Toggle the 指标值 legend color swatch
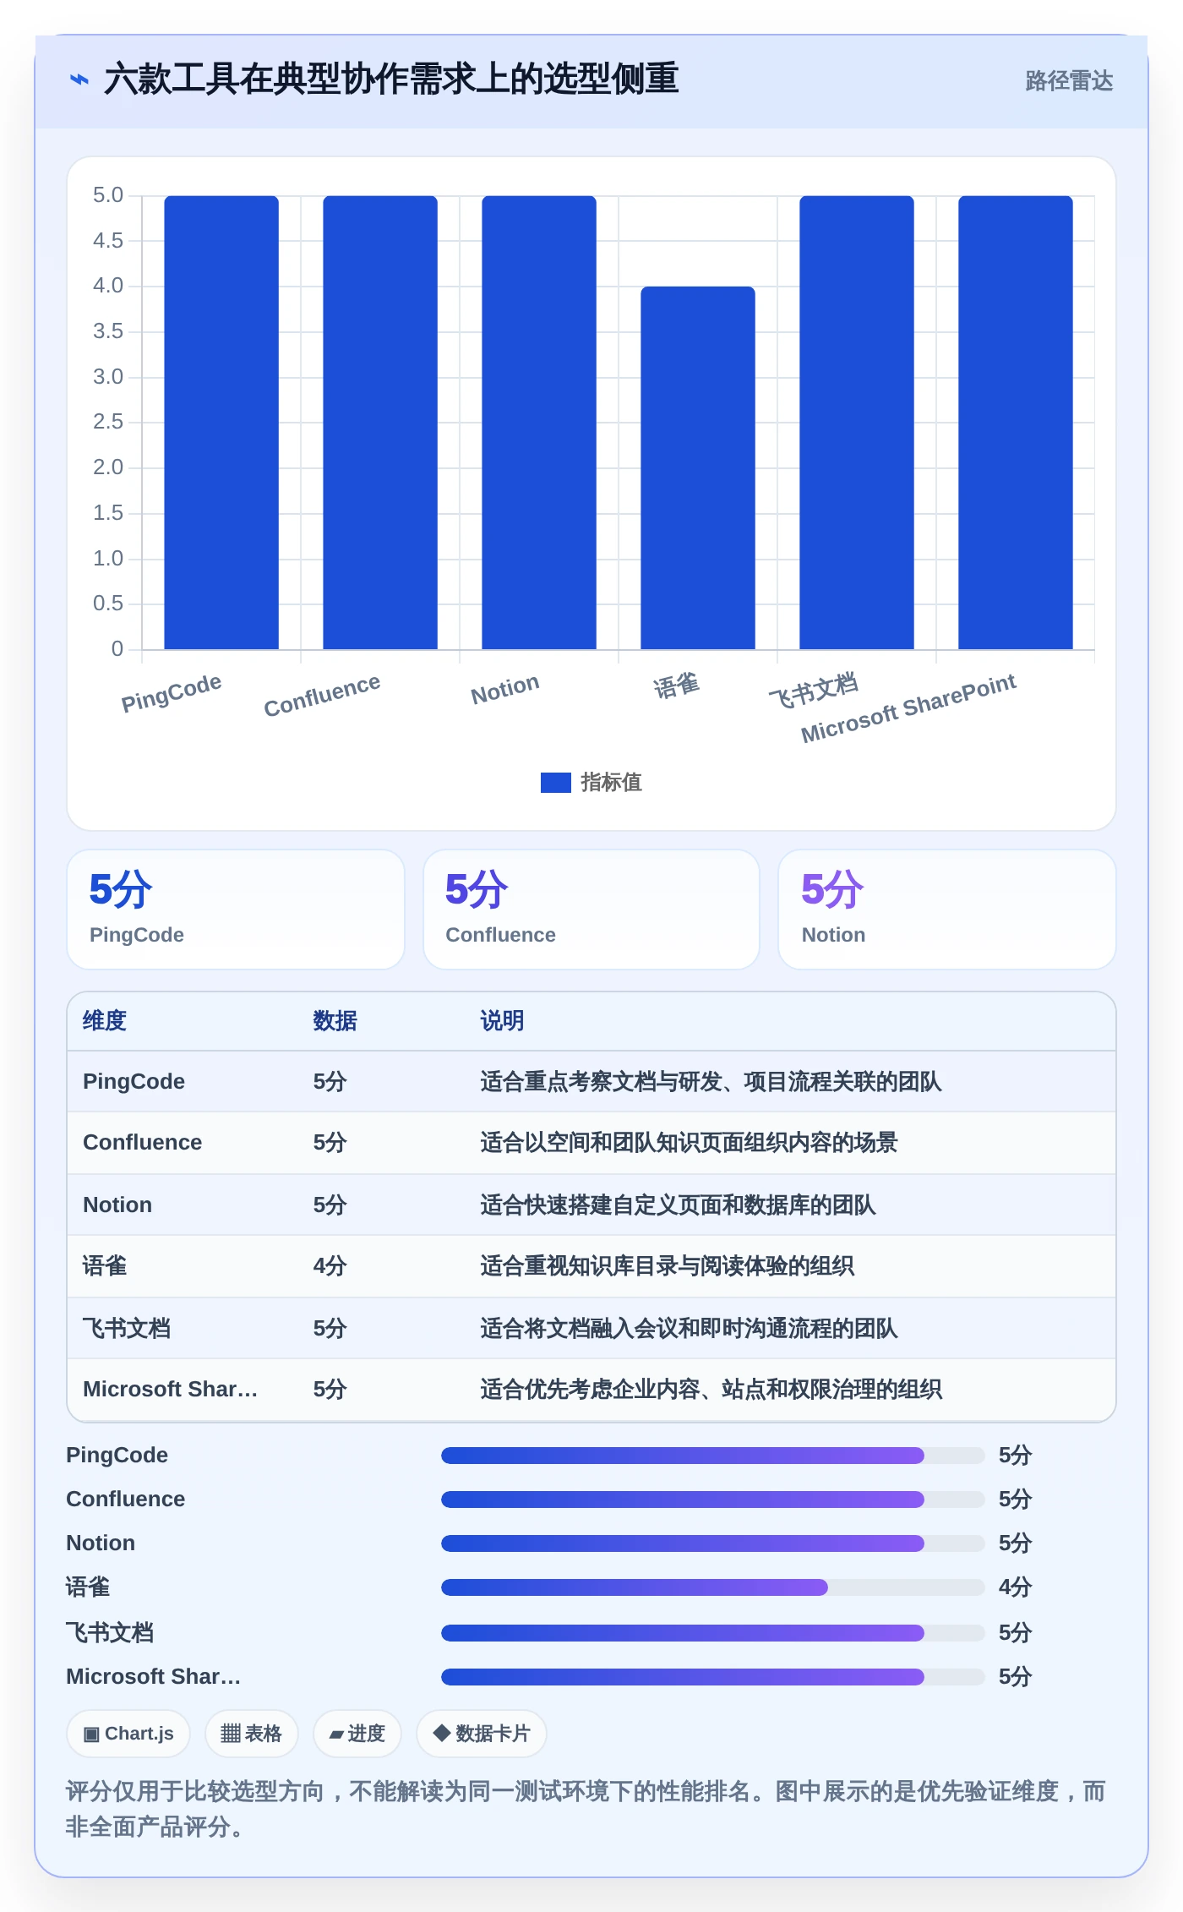Screen dimensions: 1183x1912 tap(555, 783)
